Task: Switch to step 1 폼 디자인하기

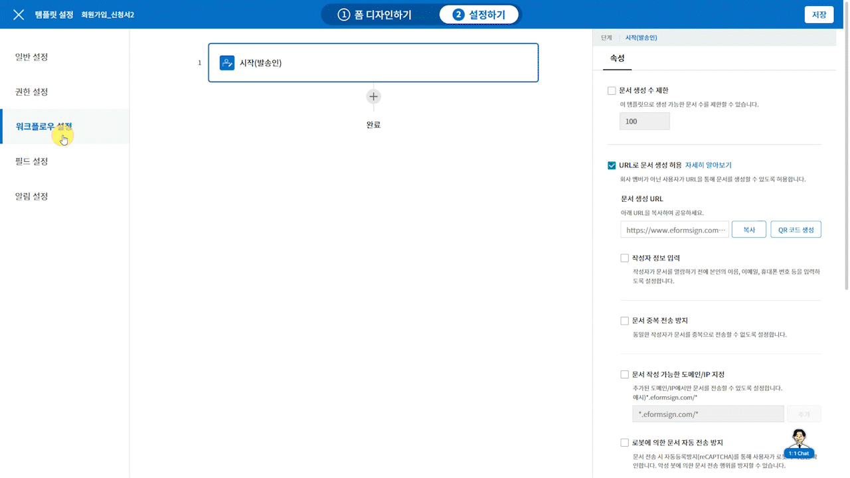Action: click(375, 15)
